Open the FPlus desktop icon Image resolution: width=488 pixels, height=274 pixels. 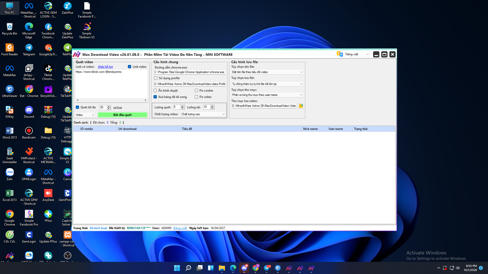point(48,216)
